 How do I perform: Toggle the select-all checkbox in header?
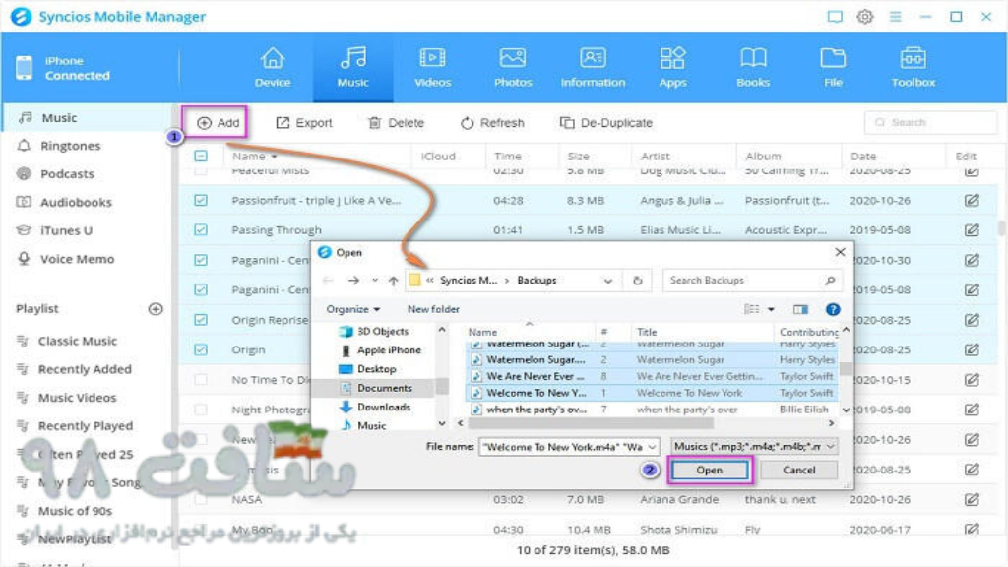[x=201, y=156]
